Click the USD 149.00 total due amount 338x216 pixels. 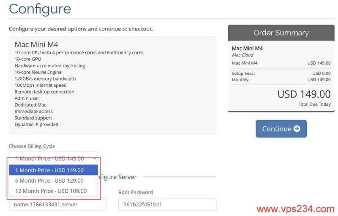tap(304, 94)
